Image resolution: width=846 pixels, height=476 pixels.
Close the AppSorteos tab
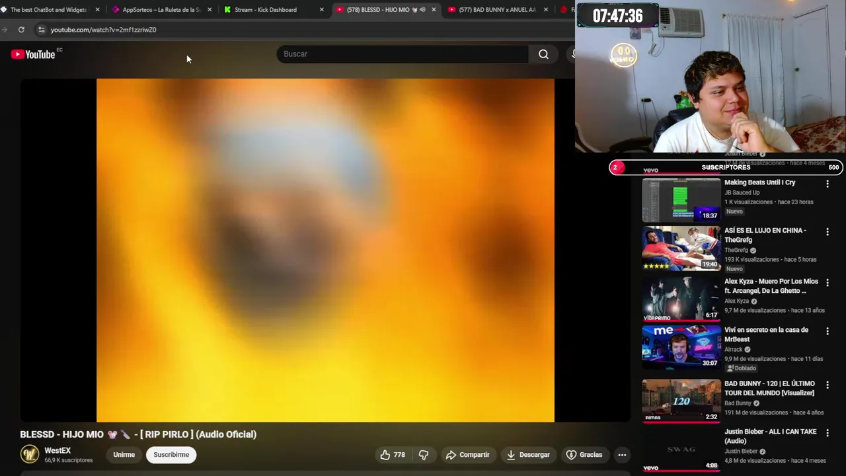coord(210,10)
